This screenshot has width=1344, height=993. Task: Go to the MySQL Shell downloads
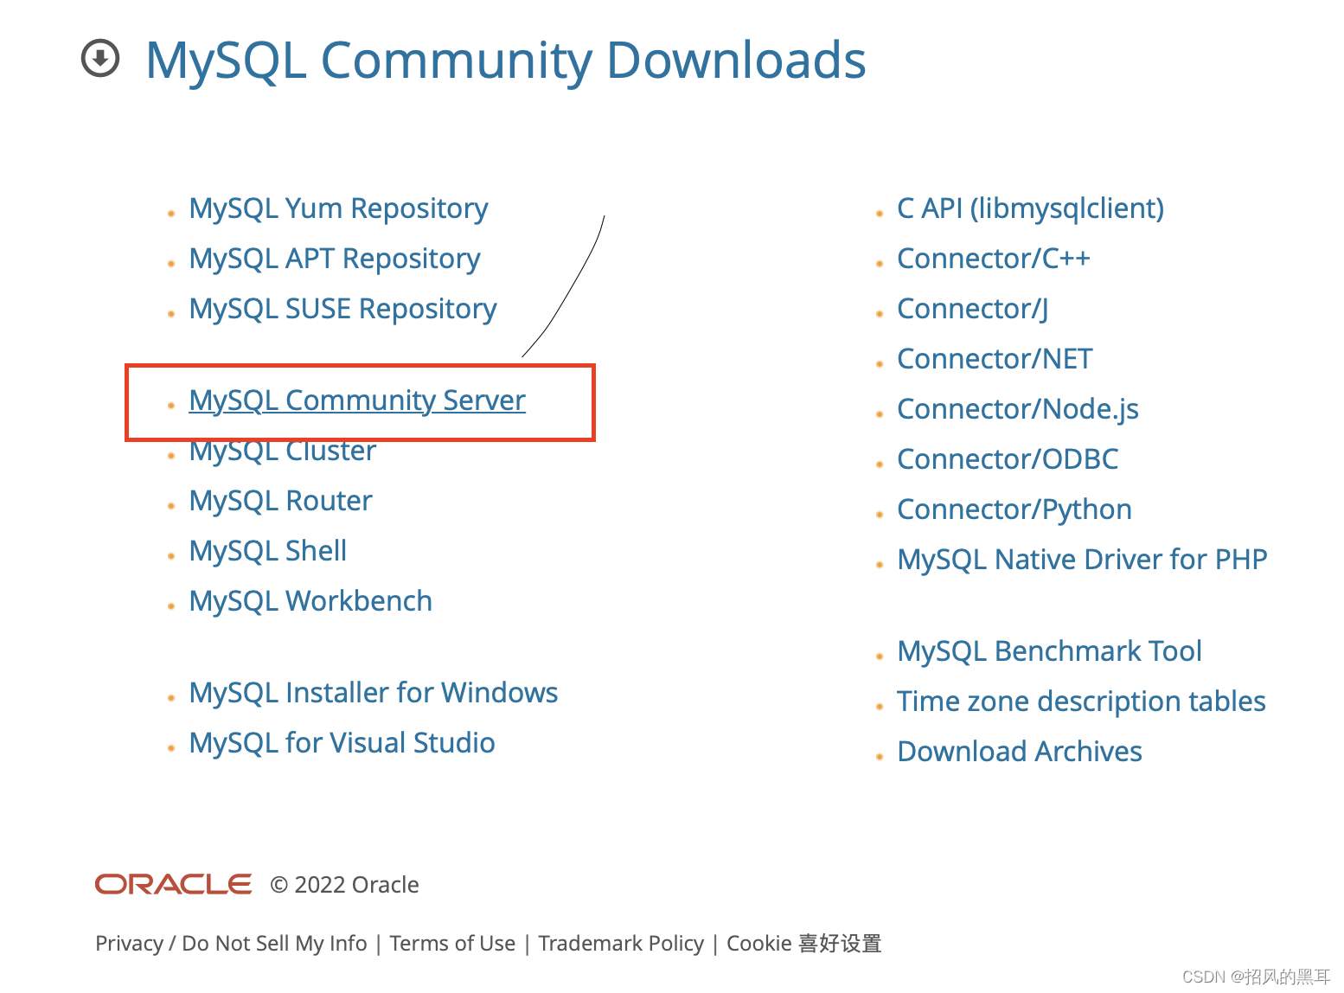(x=268, y=551)
